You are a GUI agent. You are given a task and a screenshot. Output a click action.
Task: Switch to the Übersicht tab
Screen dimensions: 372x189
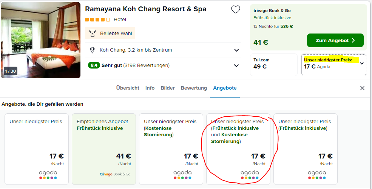pos(128,88)
